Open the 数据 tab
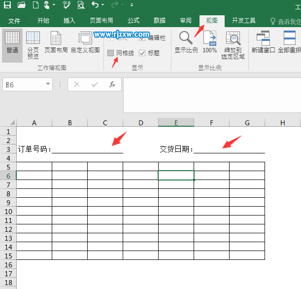This screenshot has height=289, width=301. 160,21
